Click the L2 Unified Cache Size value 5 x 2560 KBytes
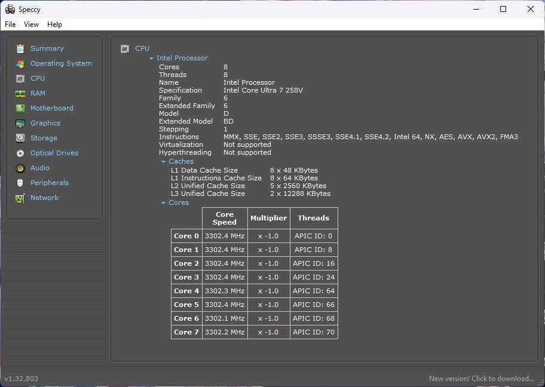The width and height of the screenshot is (545, 387). tap(298, 186)
